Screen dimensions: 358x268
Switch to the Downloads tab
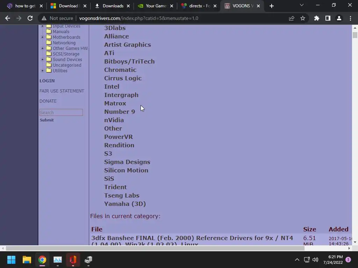click(113, 6)
